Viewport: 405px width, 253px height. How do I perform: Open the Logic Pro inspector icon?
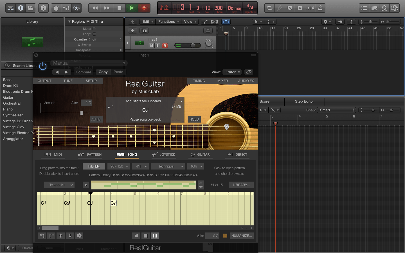tap(21, 8)
